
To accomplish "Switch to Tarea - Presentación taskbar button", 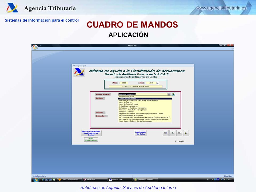I will [69, 179].
